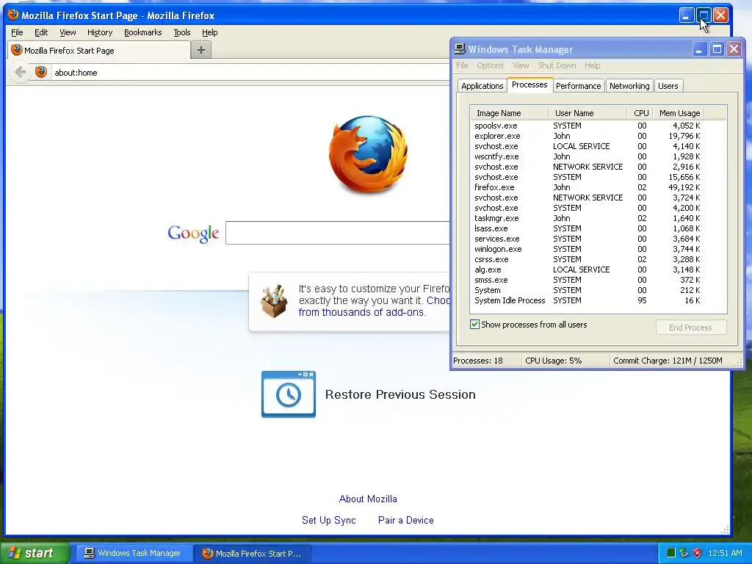Open the Firefox File menu
752x564 pixels.
point(17,32)
